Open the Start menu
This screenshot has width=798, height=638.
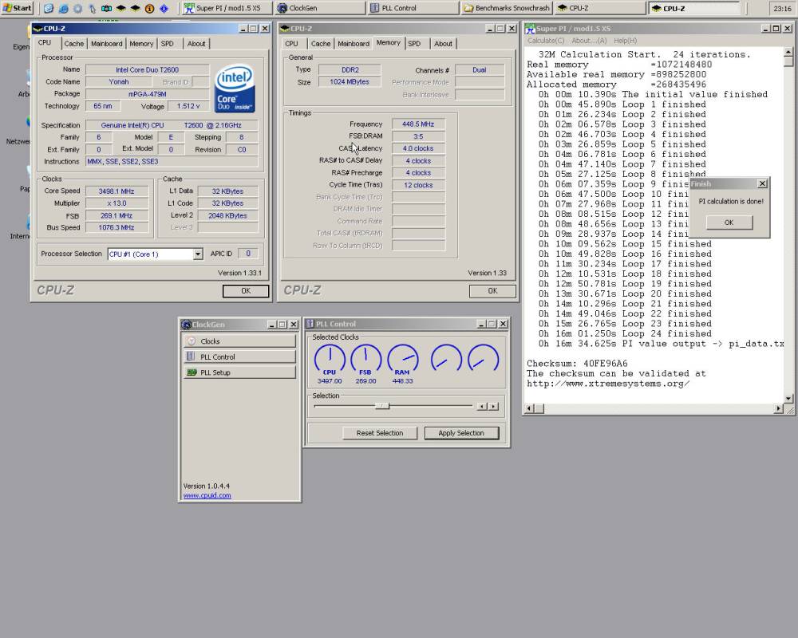click(x=17, y=8)
